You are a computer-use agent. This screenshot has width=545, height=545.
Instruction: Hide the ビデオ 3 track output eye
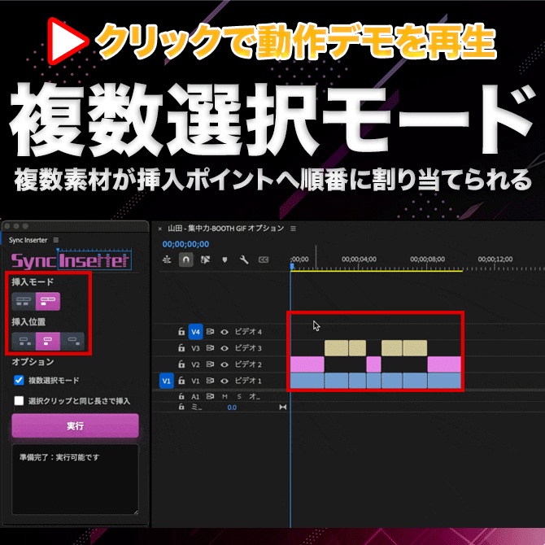(225, 348)
